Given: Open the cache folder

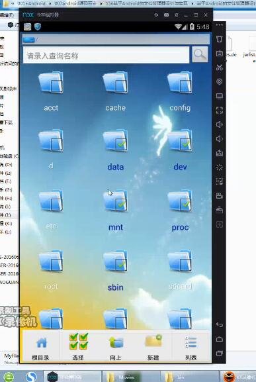Looking at the screenshot, I should point(115,91).
